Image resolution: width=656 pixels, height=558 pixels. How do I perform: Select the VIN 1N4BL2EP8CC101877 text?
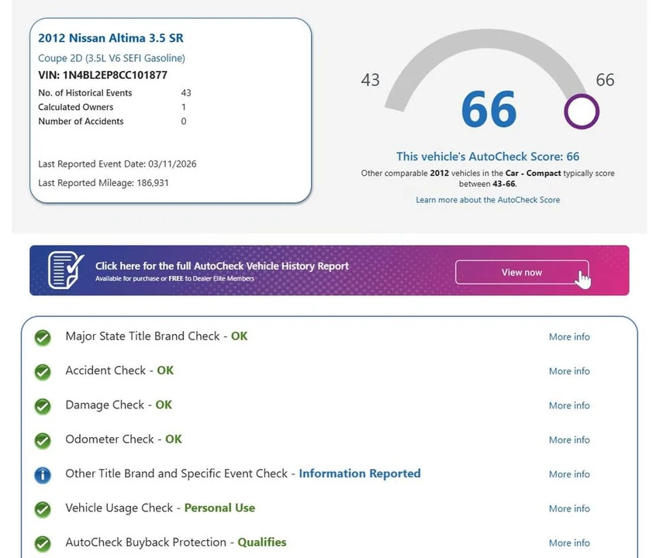(102, 75)
